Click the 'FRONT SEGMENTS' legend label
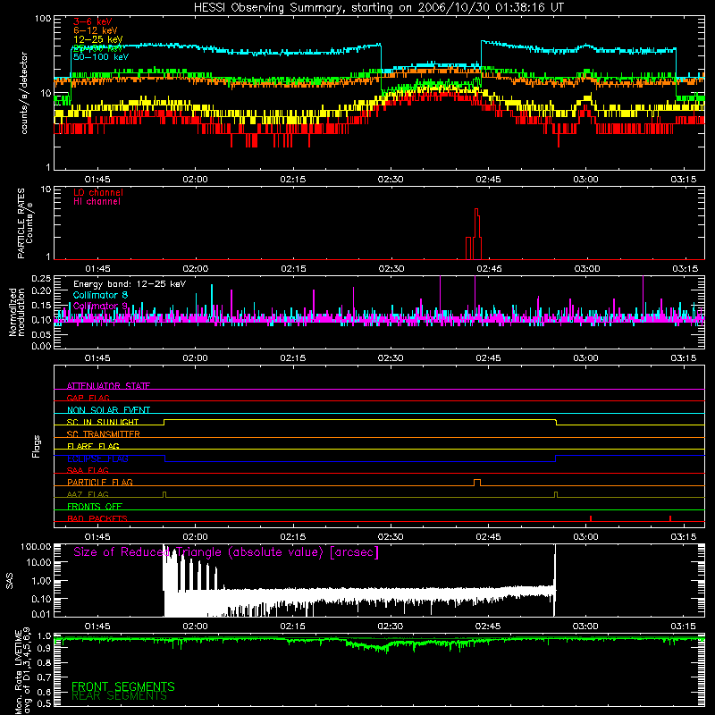Image resolution: width=715 pixels, height=715 pixels. [x=123, y=686]
